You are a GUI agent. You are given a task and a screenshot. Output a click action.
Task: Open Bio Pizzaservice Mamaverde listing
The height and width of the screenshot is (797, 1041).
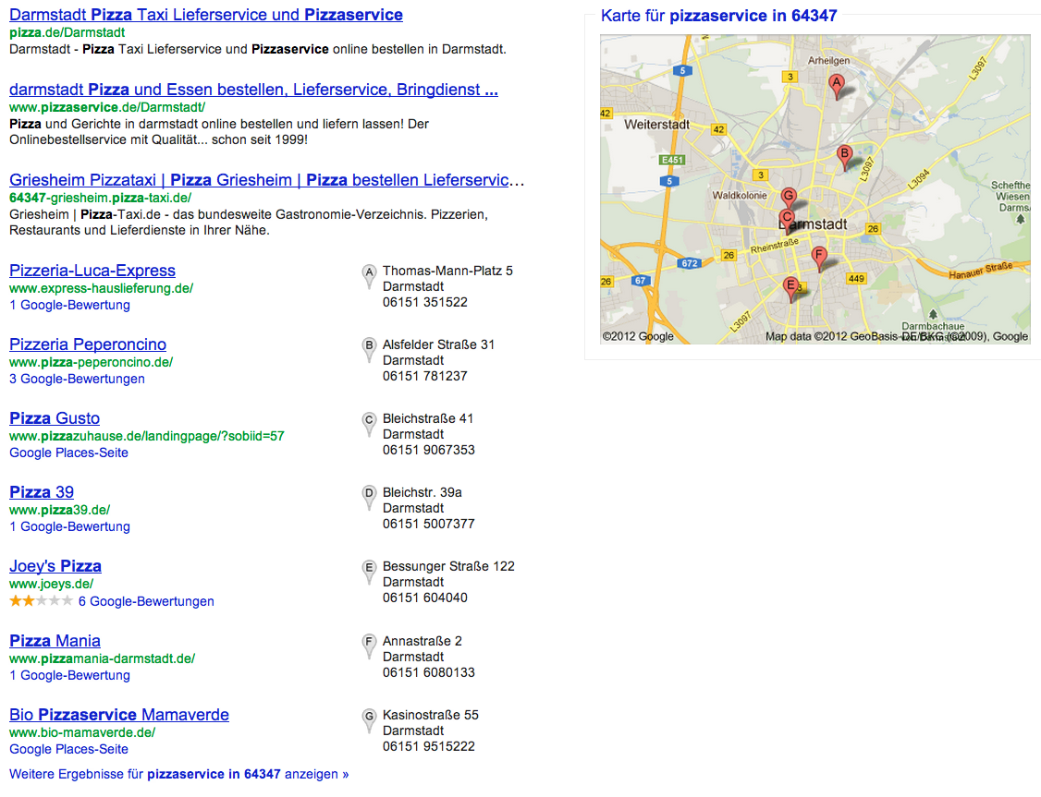click(119, 715)
